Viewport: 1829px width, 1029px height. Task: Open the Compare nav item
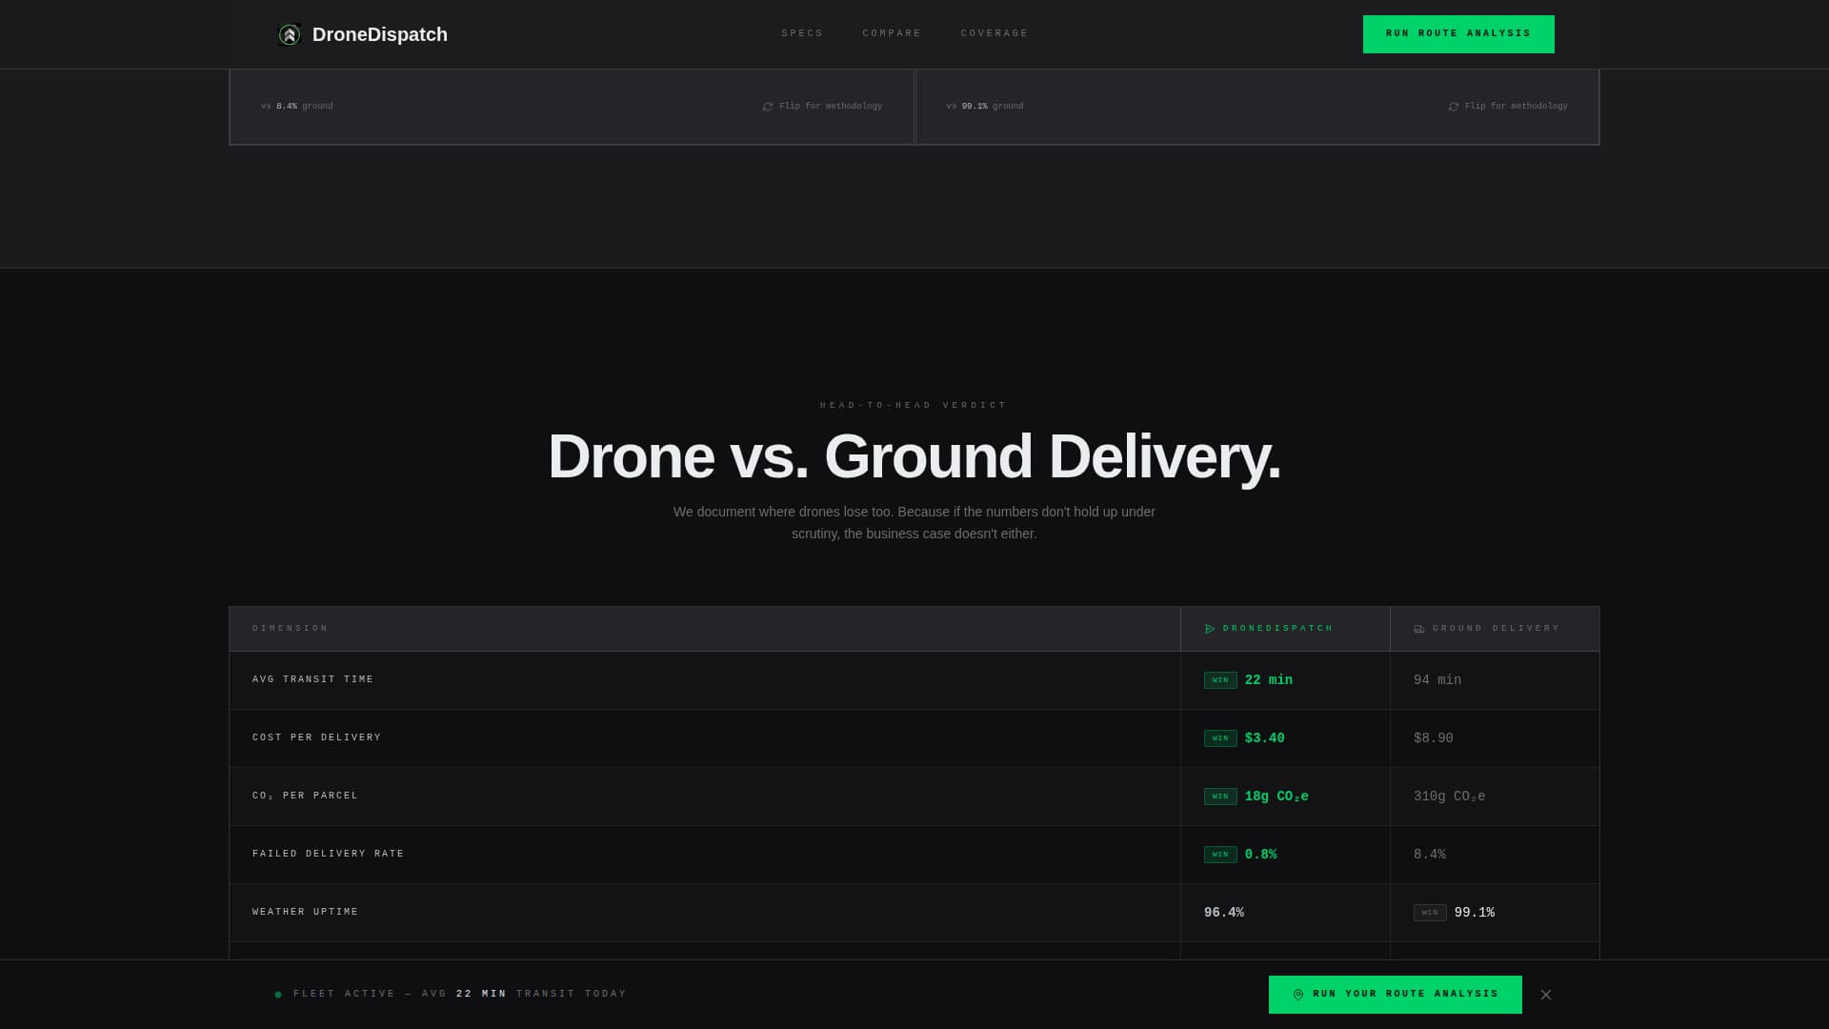[892, 33]
